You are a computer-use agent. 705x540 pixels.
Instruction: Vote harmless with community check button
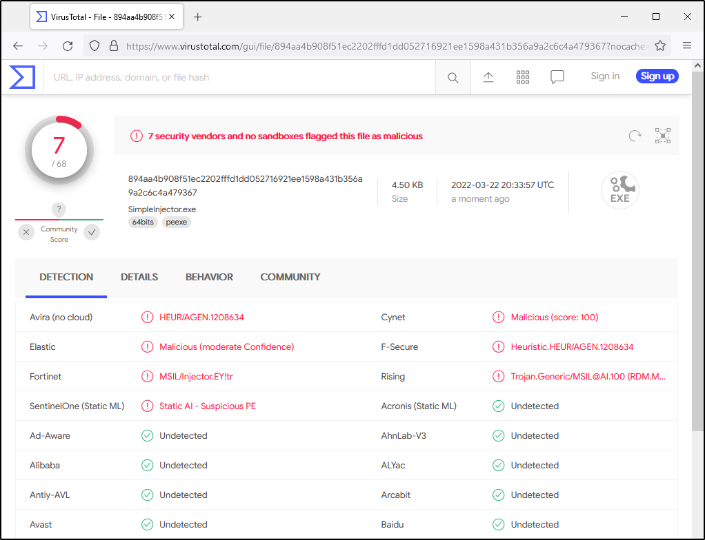point(92,233)
